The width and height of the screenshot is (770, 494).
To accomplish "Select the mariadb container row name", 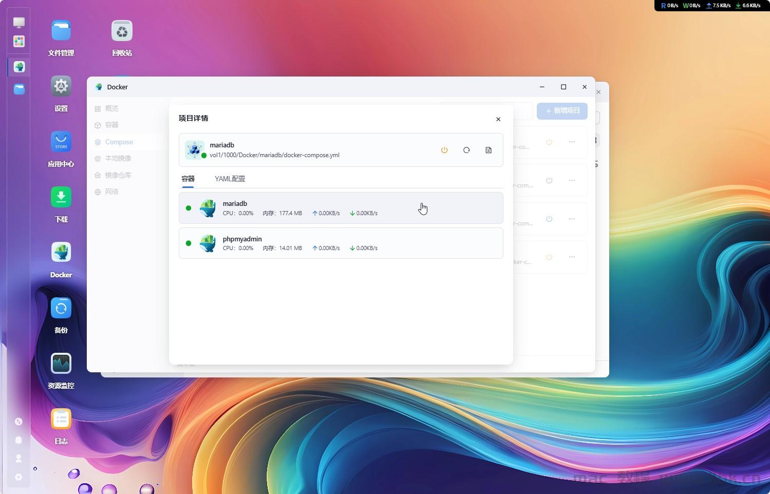I will (x=235, y=203).
